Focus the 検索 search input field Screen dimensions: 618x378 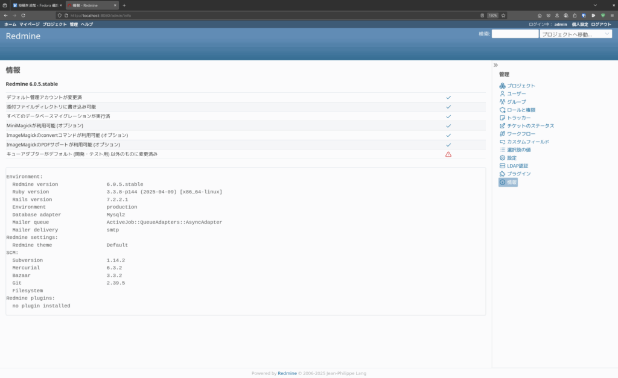(x=515, y=34)
